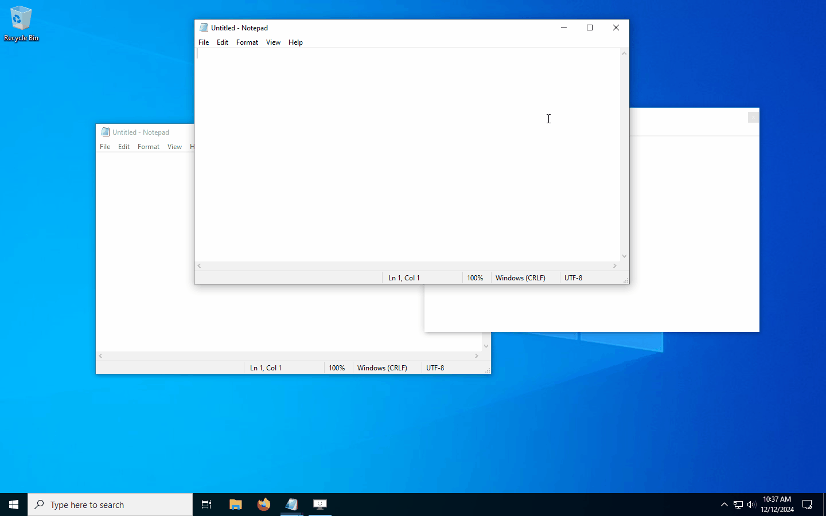Click 'UTF-8' in front Notepad status bar
The height and width of the screenshot is (516, 826).
pyautogui.click(x=573, y=278)
